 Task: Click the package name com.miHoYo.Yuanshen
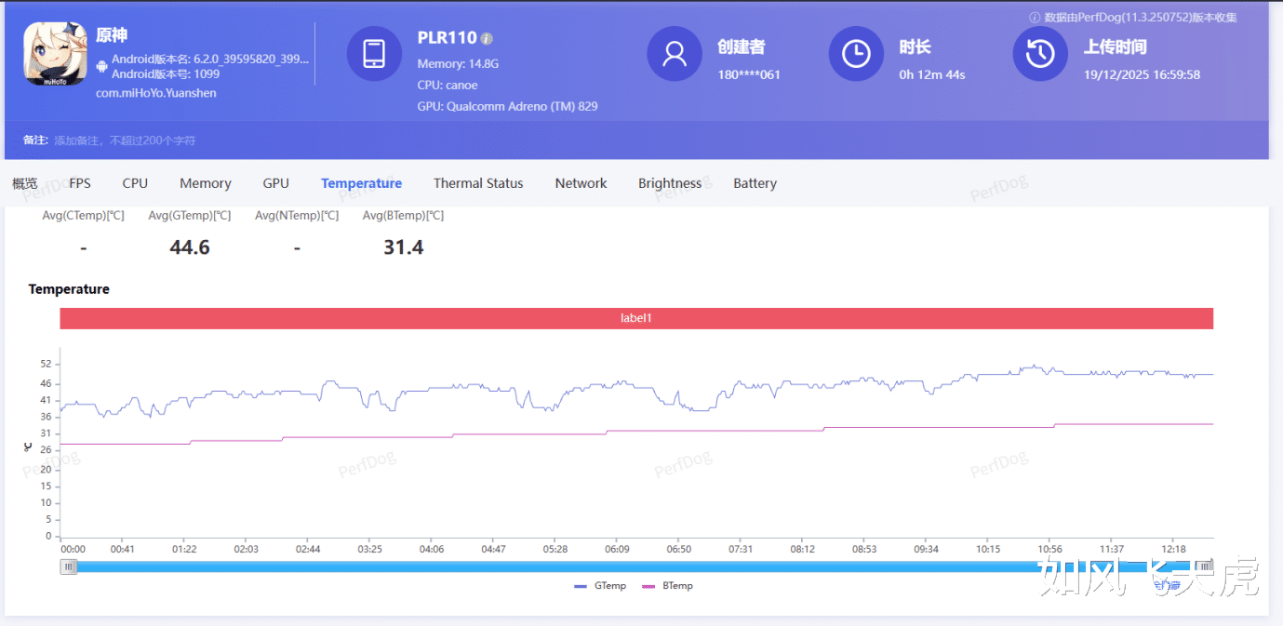click(x=156, y=93)
